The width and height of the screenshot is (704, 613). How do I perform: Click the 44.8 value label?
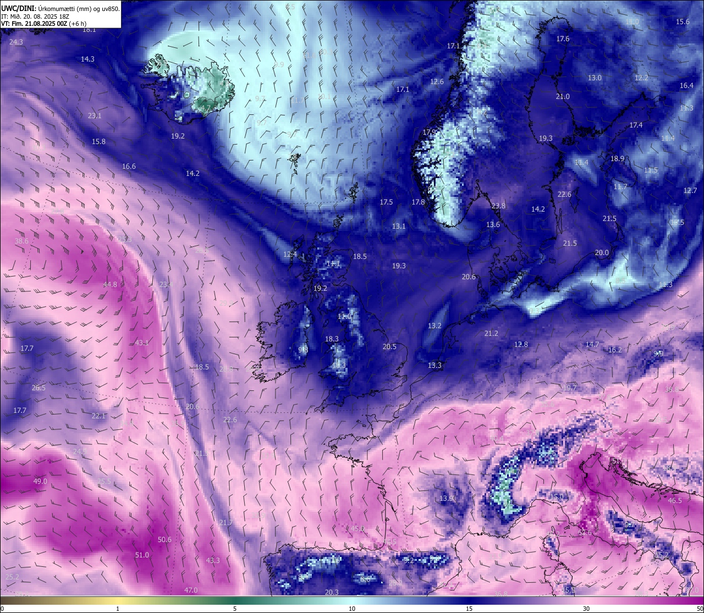point(110,284)
